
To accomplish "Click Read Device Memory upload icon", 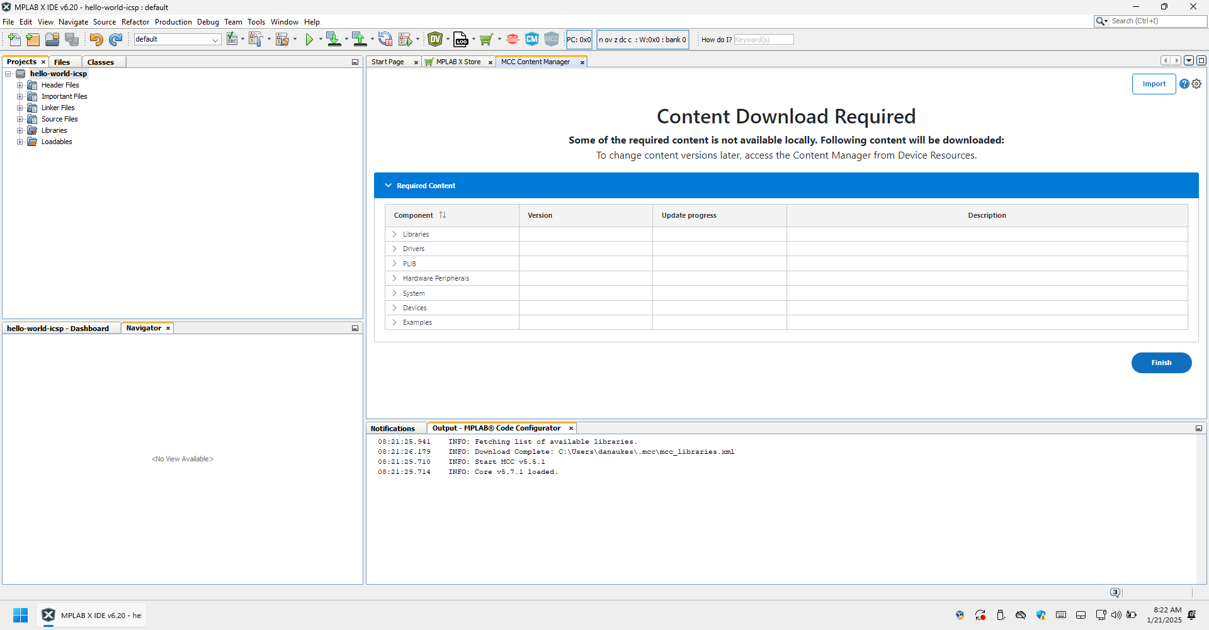I will pyautogui.click(x=359, y=40).
